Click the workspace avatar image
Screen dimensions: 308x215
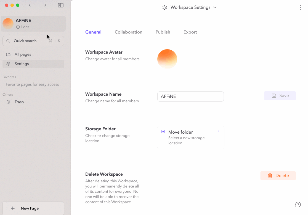[x=167, y=59]
